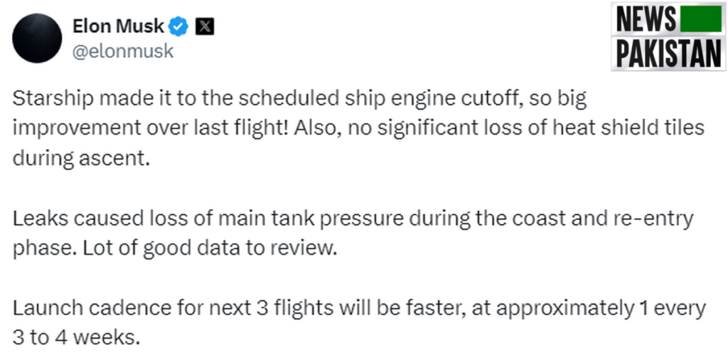Screen dimensions: 728x360
Task: Click the first paragraph starting with Starship
Action: coord(358,128)
